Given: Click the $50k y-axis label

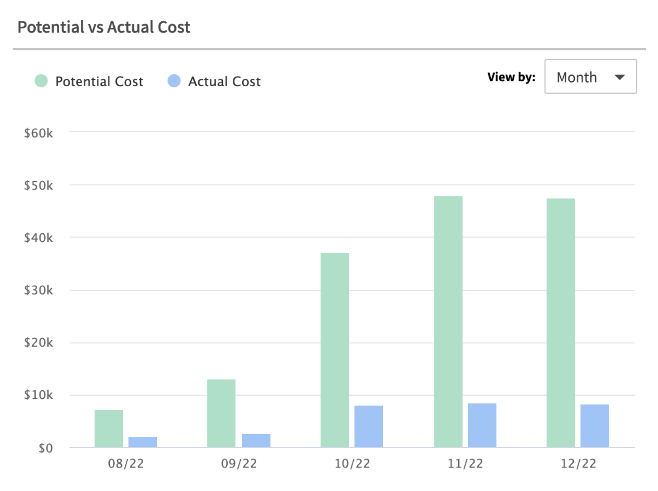Looking at the screenshot, I should tap(38, 185).
